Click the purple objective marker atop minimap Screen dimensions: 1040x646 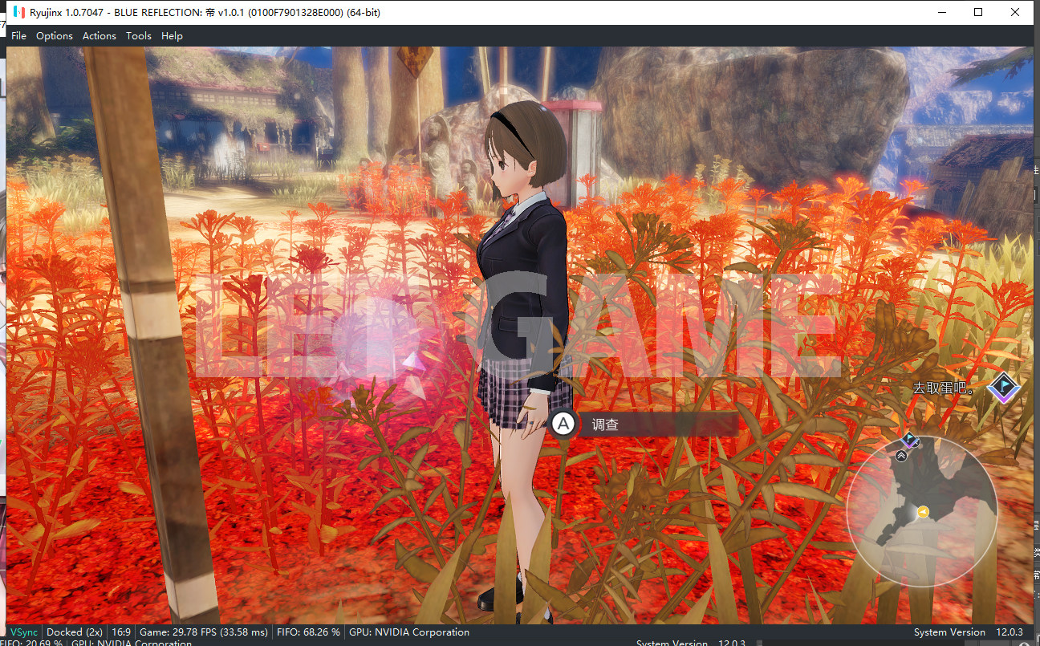coord(910,440)
